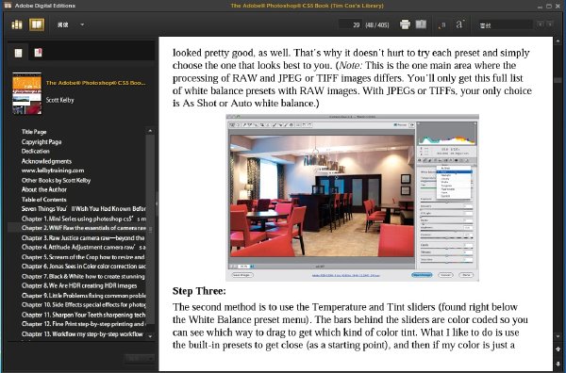This screenshot has width=566, height=373.
Task: Click the Step Three heading text
Action: click(199, 291)
